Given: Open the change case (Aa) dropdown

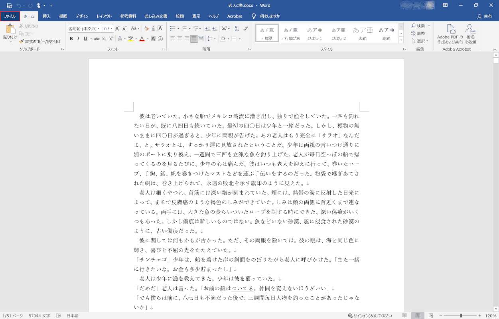Looking at the screenshot, I should coord(135,28).
